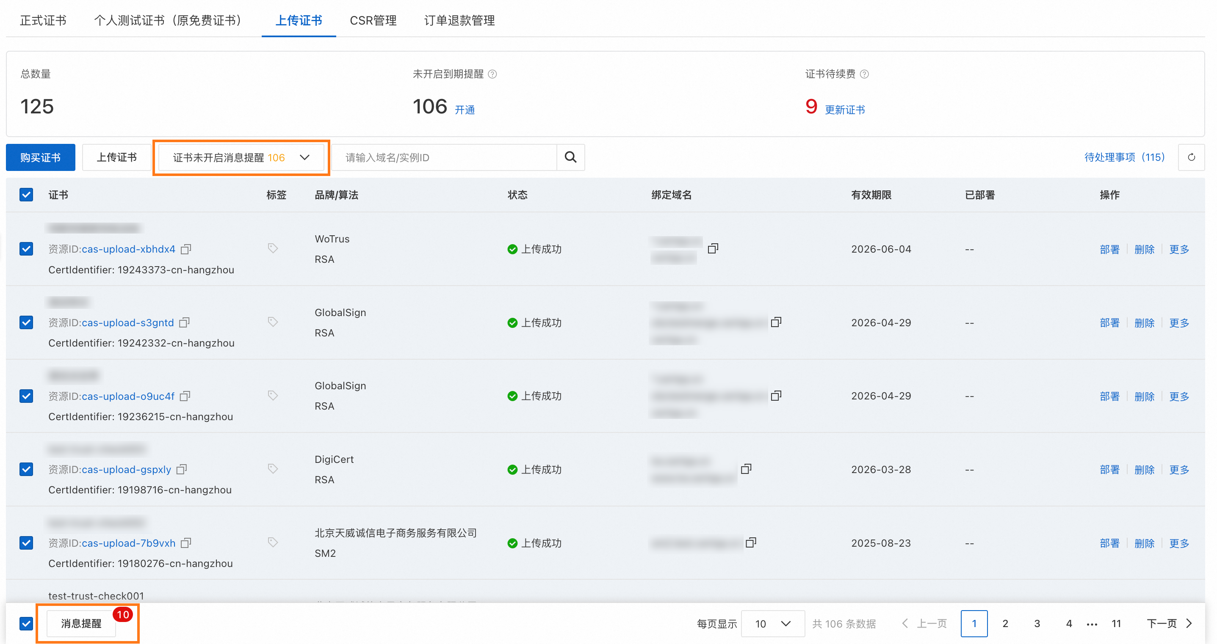Copy resource ID cas-upload-s3gntd

click(x=185, y=322)
